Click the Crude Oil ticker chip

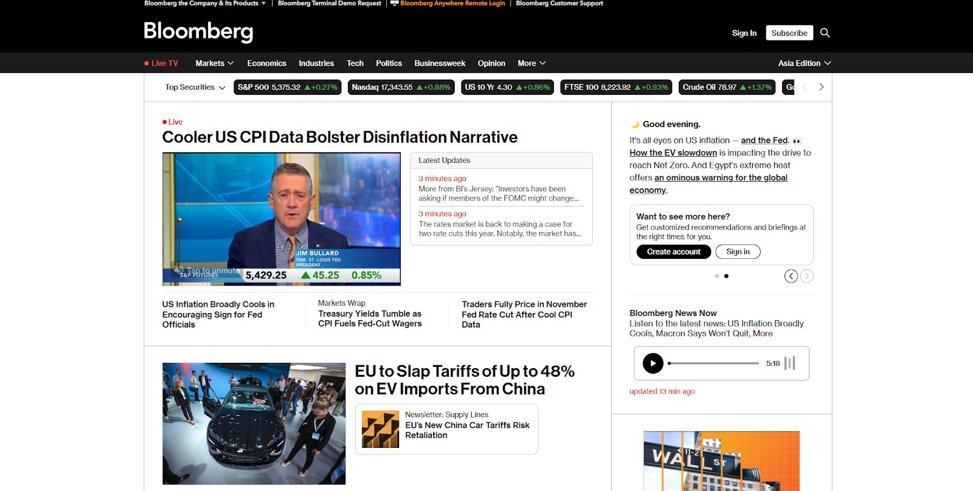coord(727,87)
